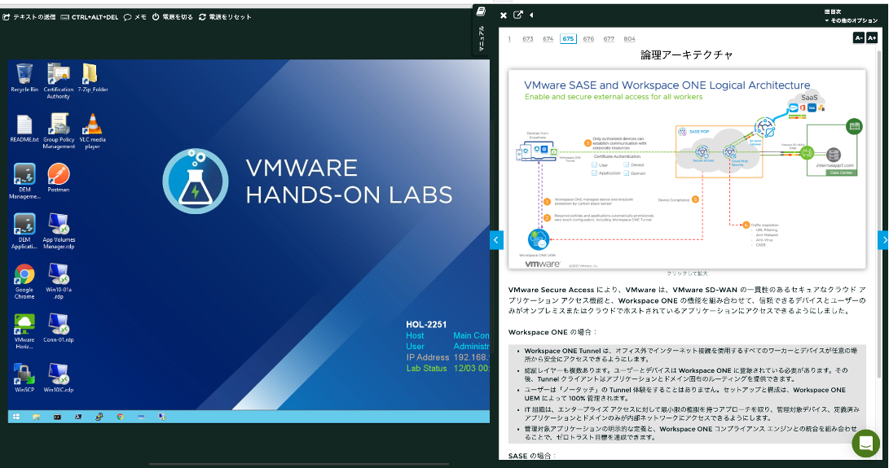This screenshot has height=468, width=889.
Task: Open Certification Authority shortcut
Action: [x=59, y=81]
